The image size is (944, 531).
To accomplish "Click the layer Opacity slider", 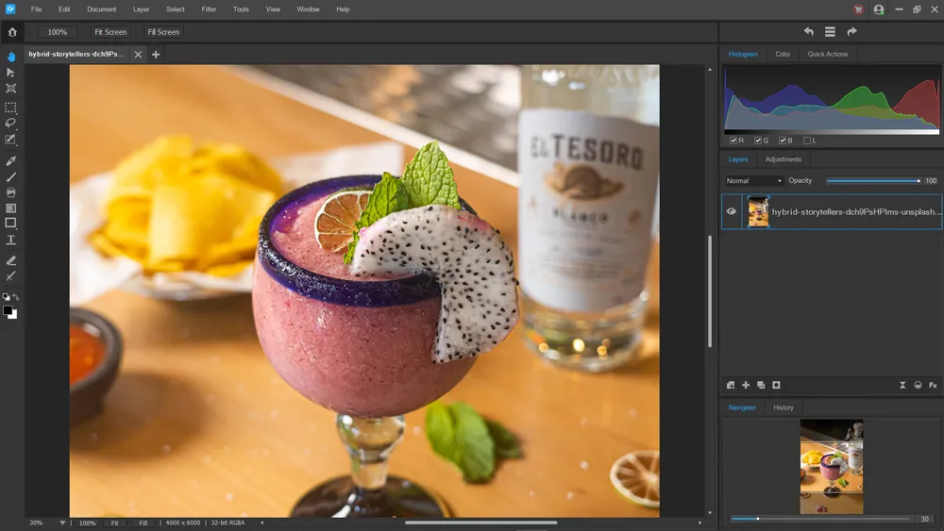I will click(x=873, y=181).
